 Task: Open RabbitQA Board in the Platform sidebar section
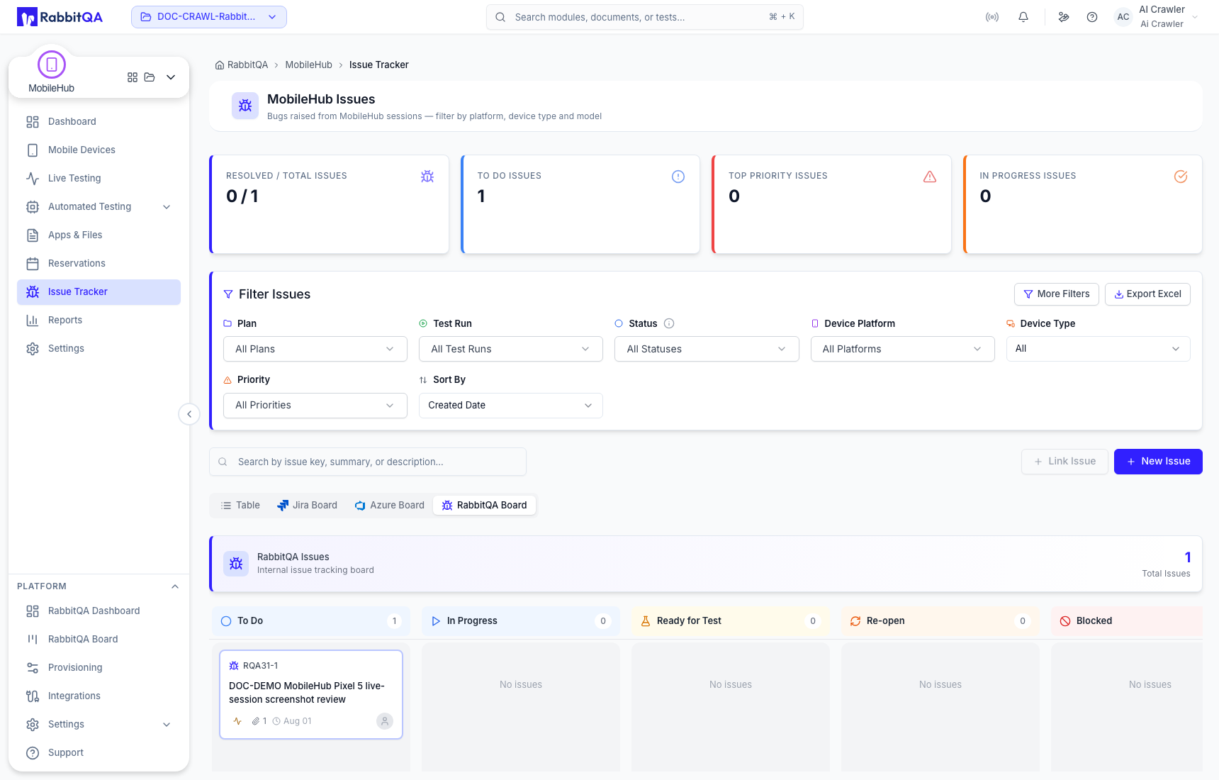(99, 640)
